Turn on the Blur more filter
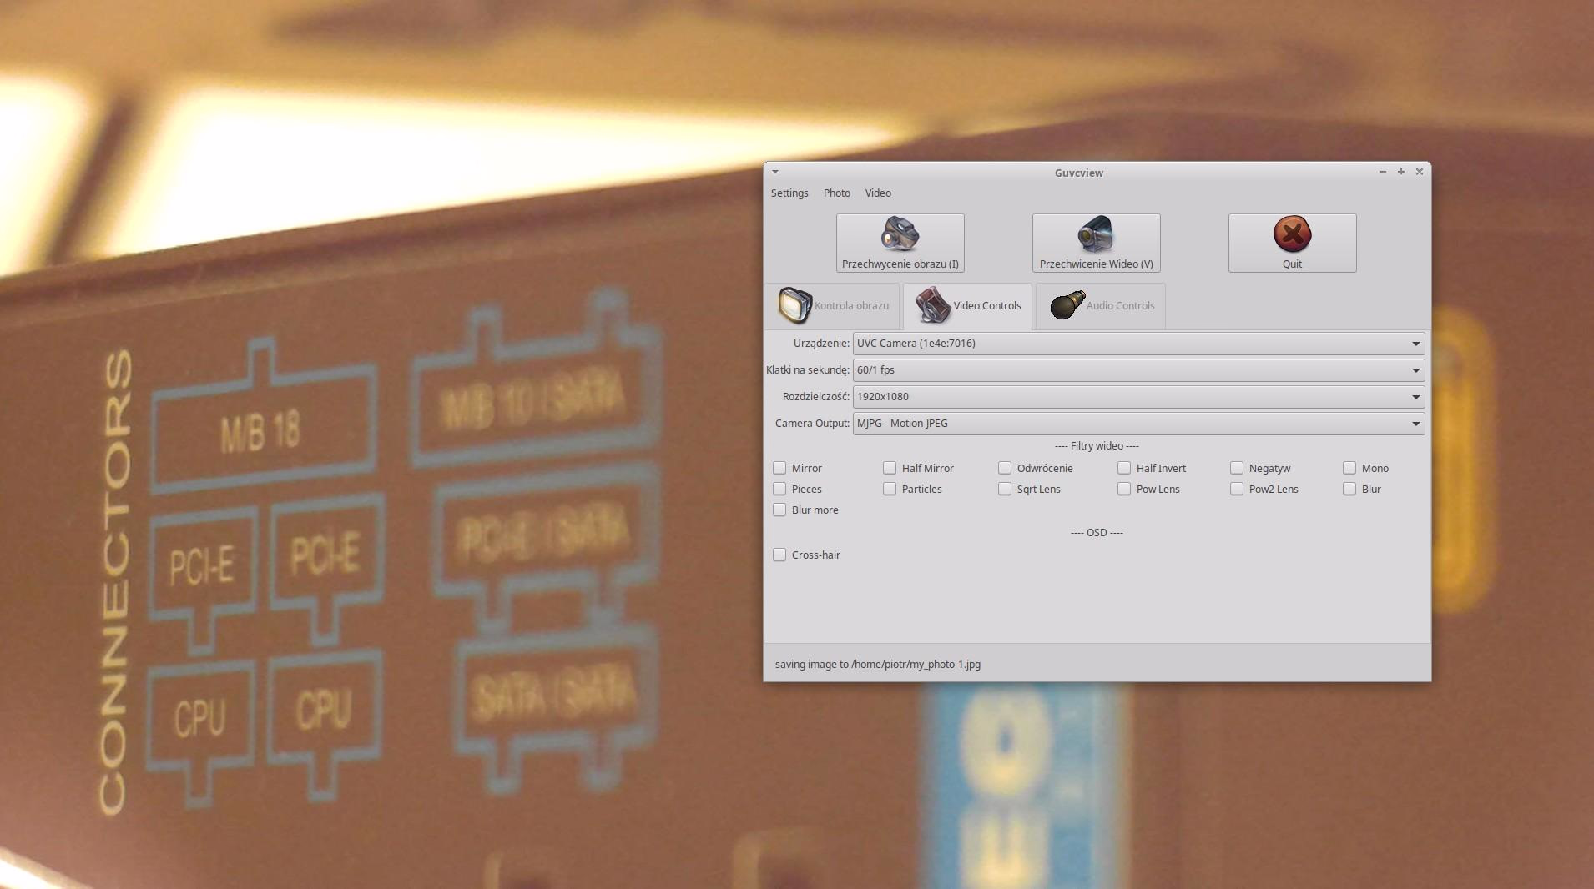 tap(779, 510)
